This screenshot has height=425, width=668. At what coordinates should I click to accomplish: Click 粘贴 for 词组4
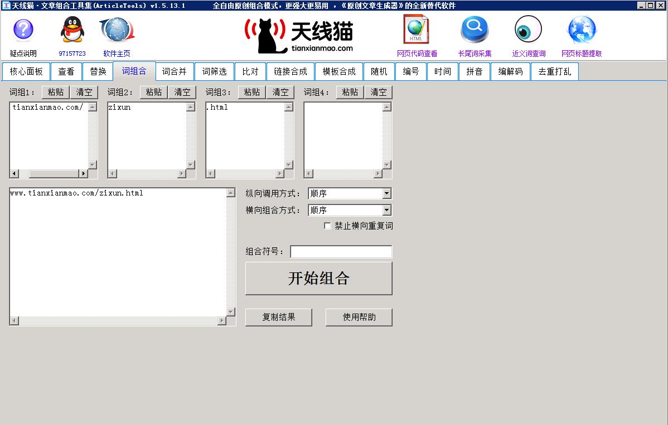[x=350, y=92]
